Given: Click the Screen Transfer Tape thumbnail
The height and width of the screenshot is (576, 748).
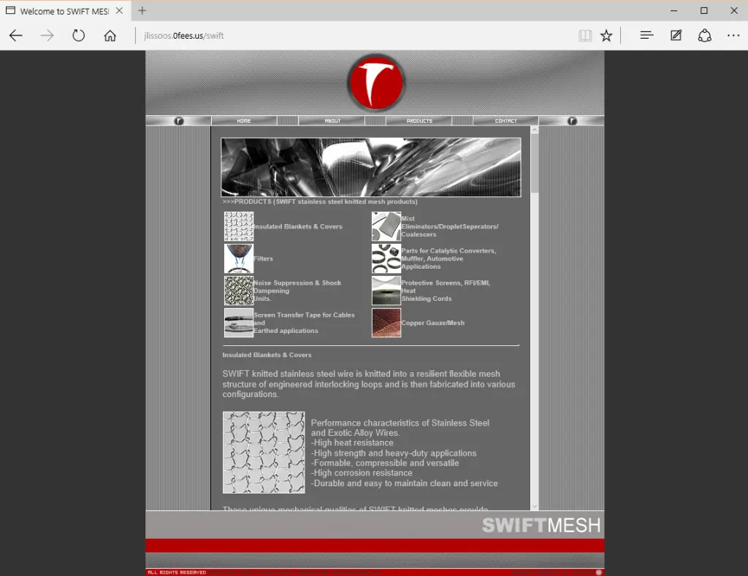Looking at the screenshot, I should (239, 323).
